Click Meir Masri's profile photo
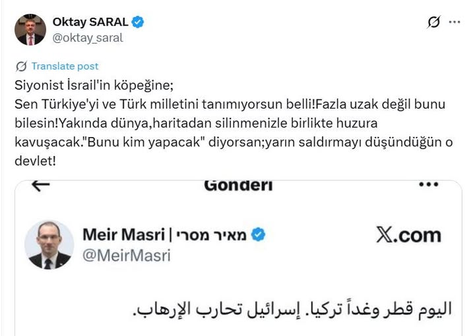This screenshot has height=336, width=475. (x=49, y=244)
